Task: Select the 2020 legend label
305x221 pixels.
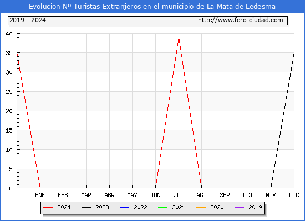Action: [217, 207]
